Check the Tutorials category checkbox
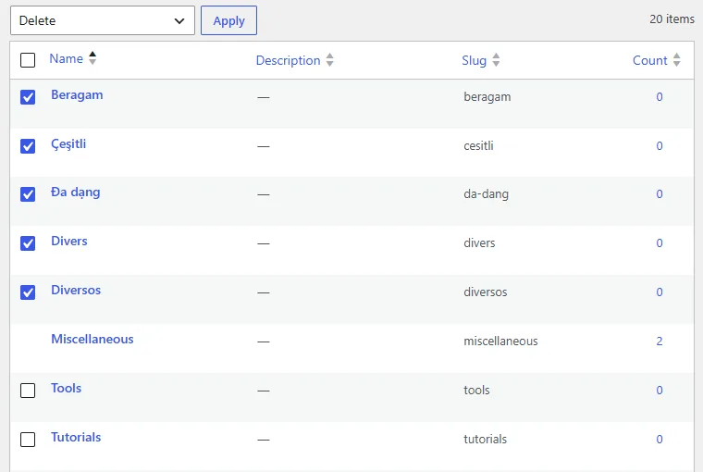This screenshot has height=472, width=703. [x=28, y=440]
